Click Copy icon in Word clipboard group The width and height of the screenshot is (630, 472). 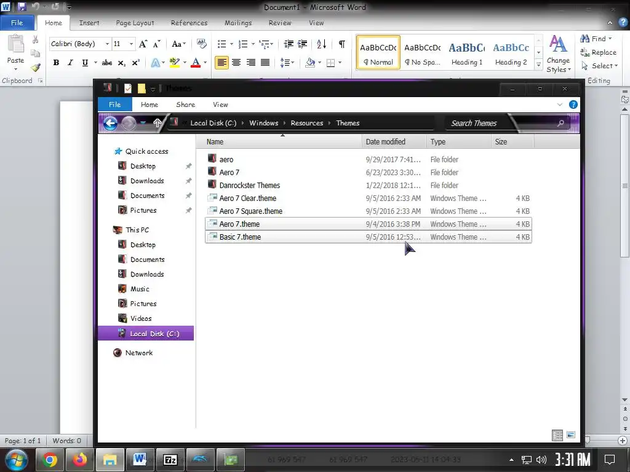point(35,53)
